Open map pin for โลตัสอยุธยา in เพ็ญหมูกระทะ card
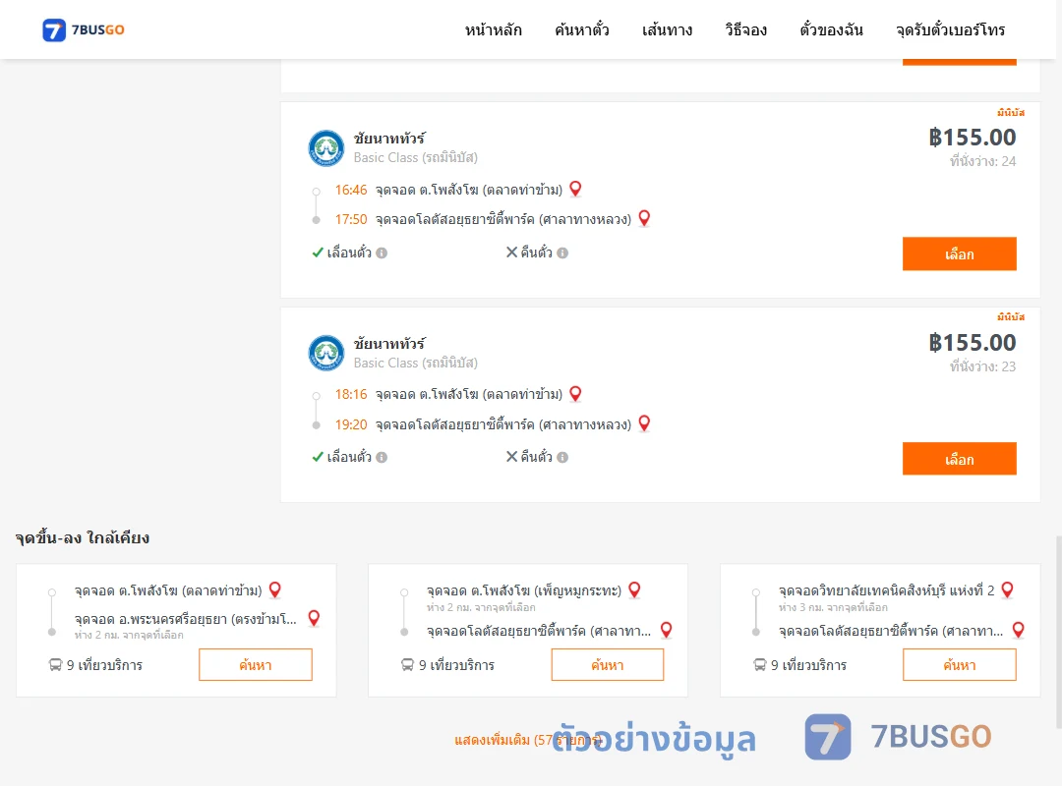Viewport: 1062px width, 786px height. [666, 630]
